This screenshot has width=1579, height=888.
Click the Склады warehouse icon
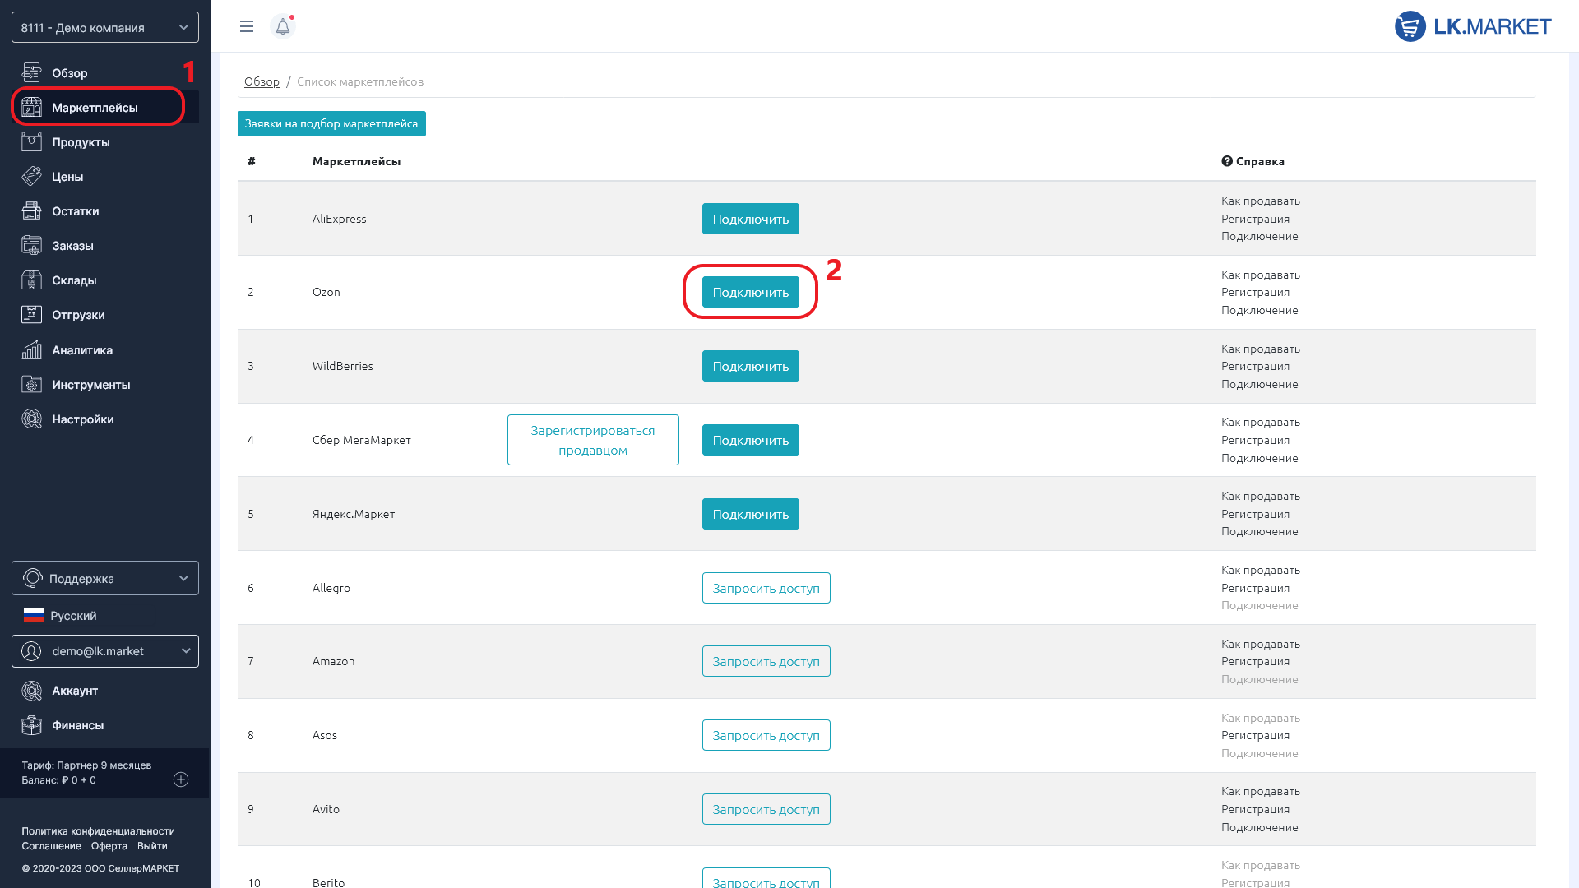coord(31,280)
